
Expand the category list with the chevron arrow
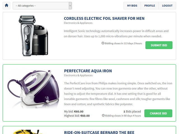tap(70, 6)
